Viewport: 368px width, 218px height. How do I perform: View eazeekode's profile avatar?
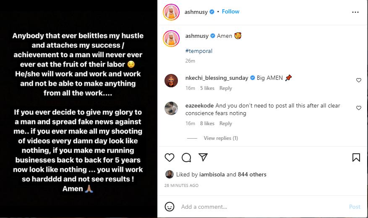tap(171, 108)
